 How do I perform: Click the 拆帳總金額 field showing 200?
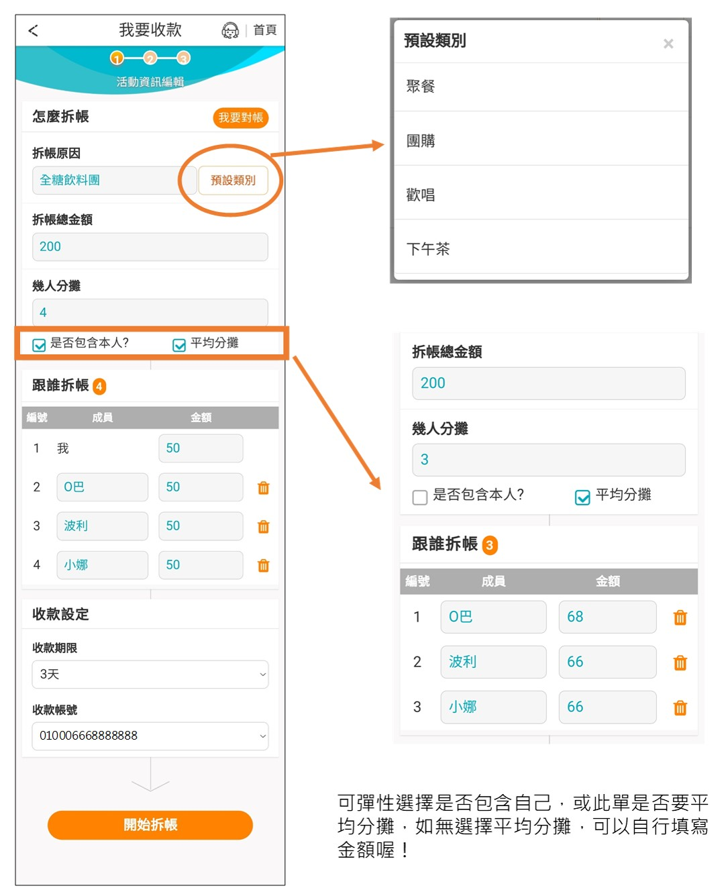tap(150, 247)
